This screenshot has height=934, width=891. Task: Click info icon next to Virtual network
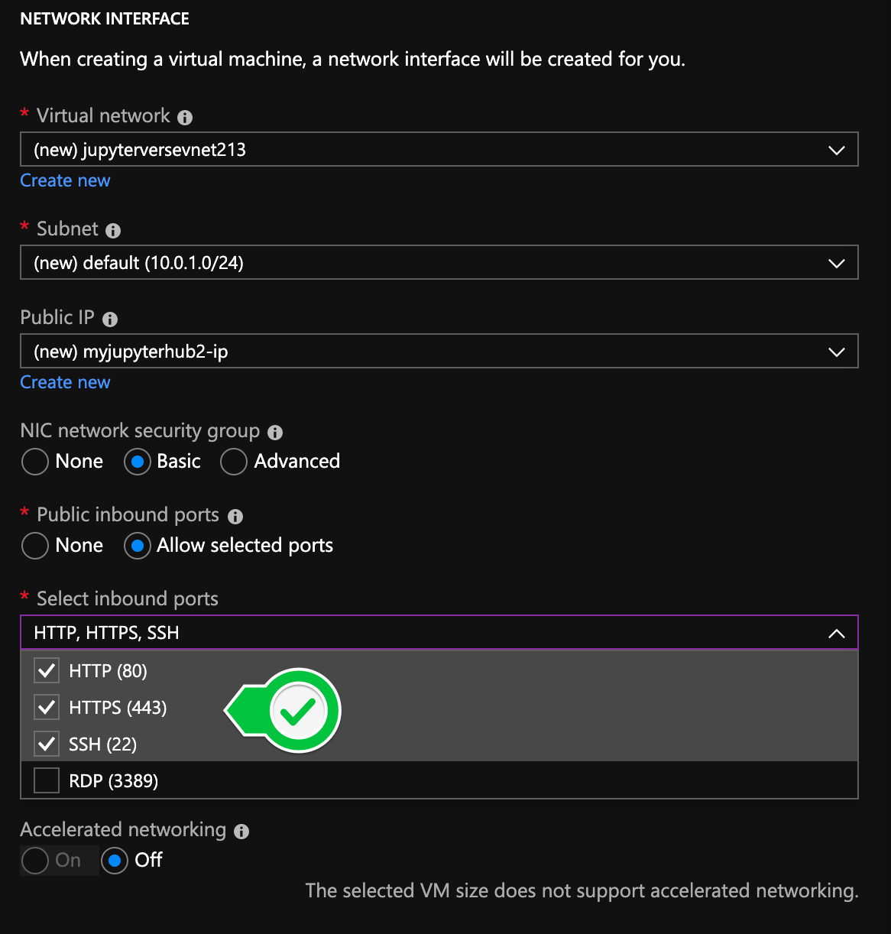[x=185, y=117]
